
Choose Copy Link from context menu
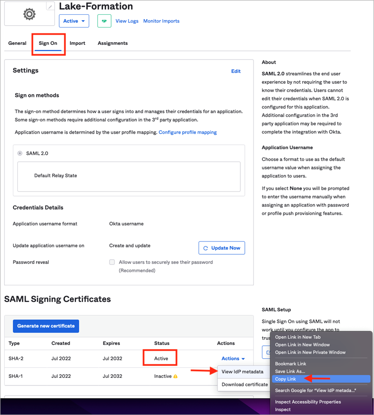click(x=321, y=379)
